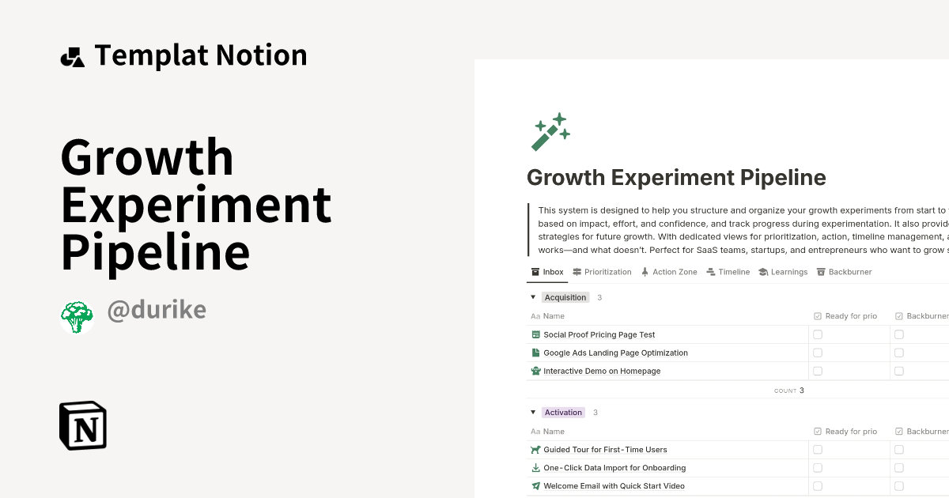Collapse the Activation group
Image resolution: width=949 pixels, height=498 pixels.
(533, 412)
